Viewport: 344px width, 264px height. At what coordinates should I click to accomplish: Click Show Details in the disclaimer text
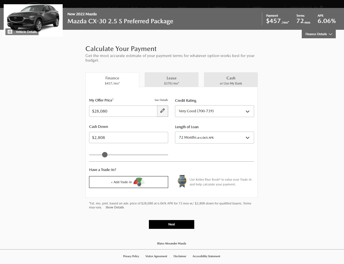tap(115, 207)
